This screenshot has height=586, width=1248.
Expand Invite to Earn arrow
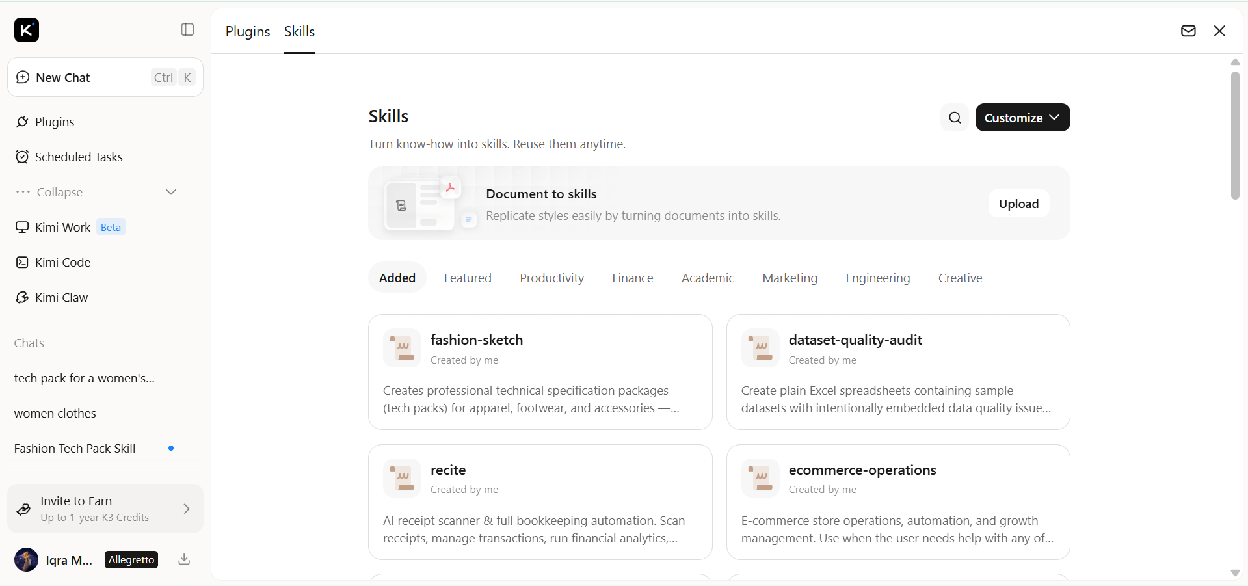pos(187,509)
